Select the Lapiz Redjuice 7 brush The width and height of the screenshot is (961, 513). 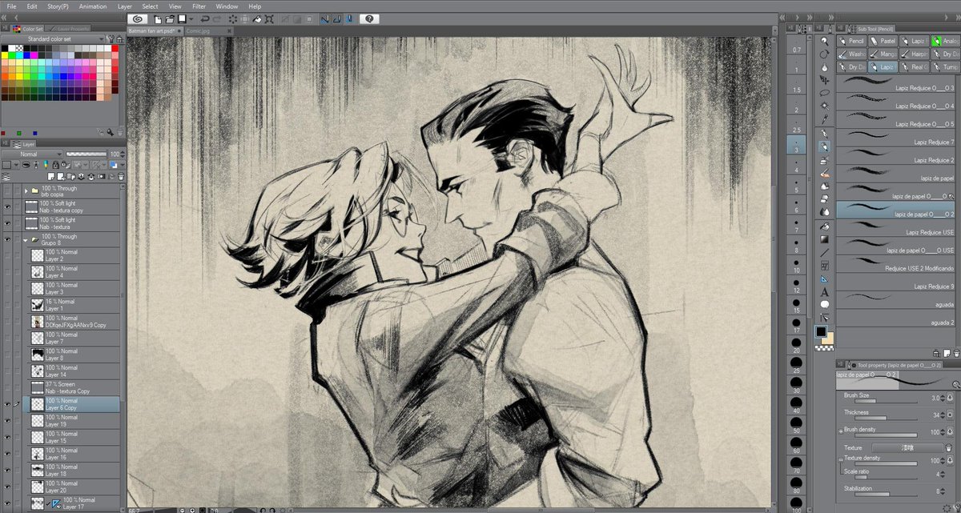(x=897, y=136)
